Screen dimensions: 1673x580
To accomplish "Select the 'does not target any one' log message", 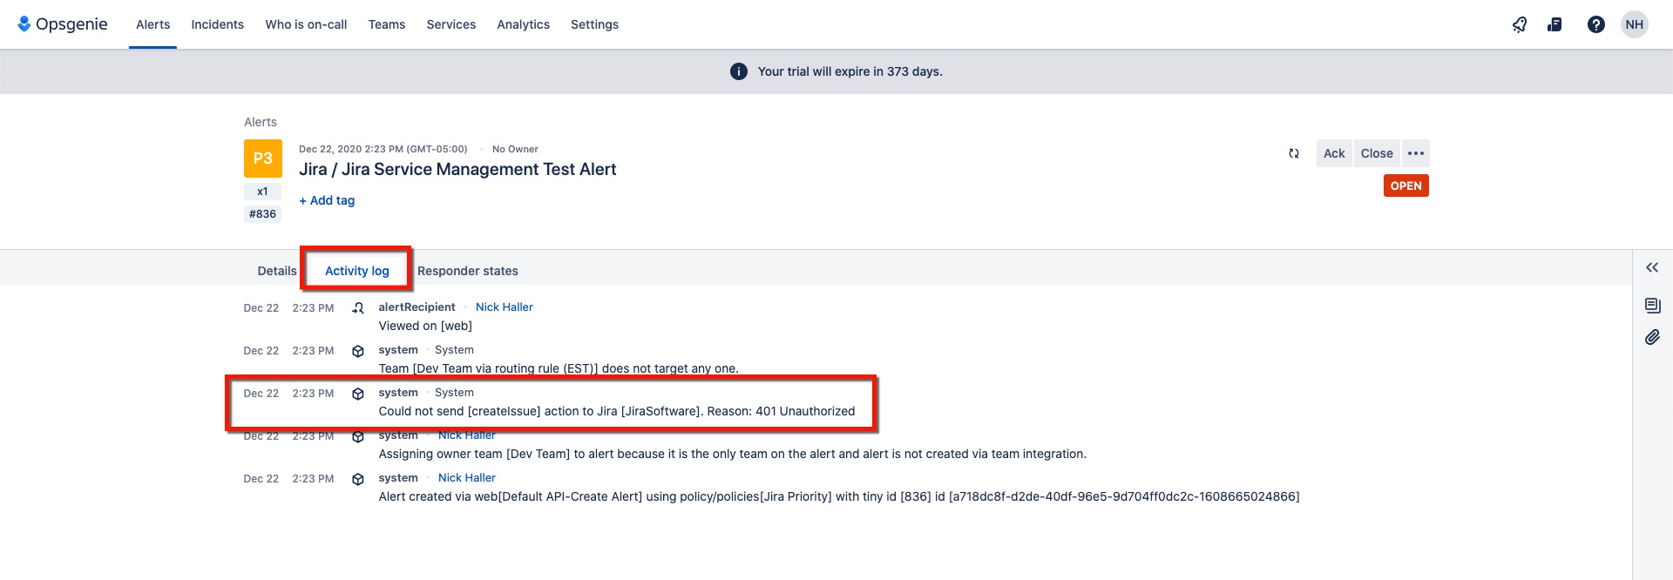I will (x=559, y=369).
